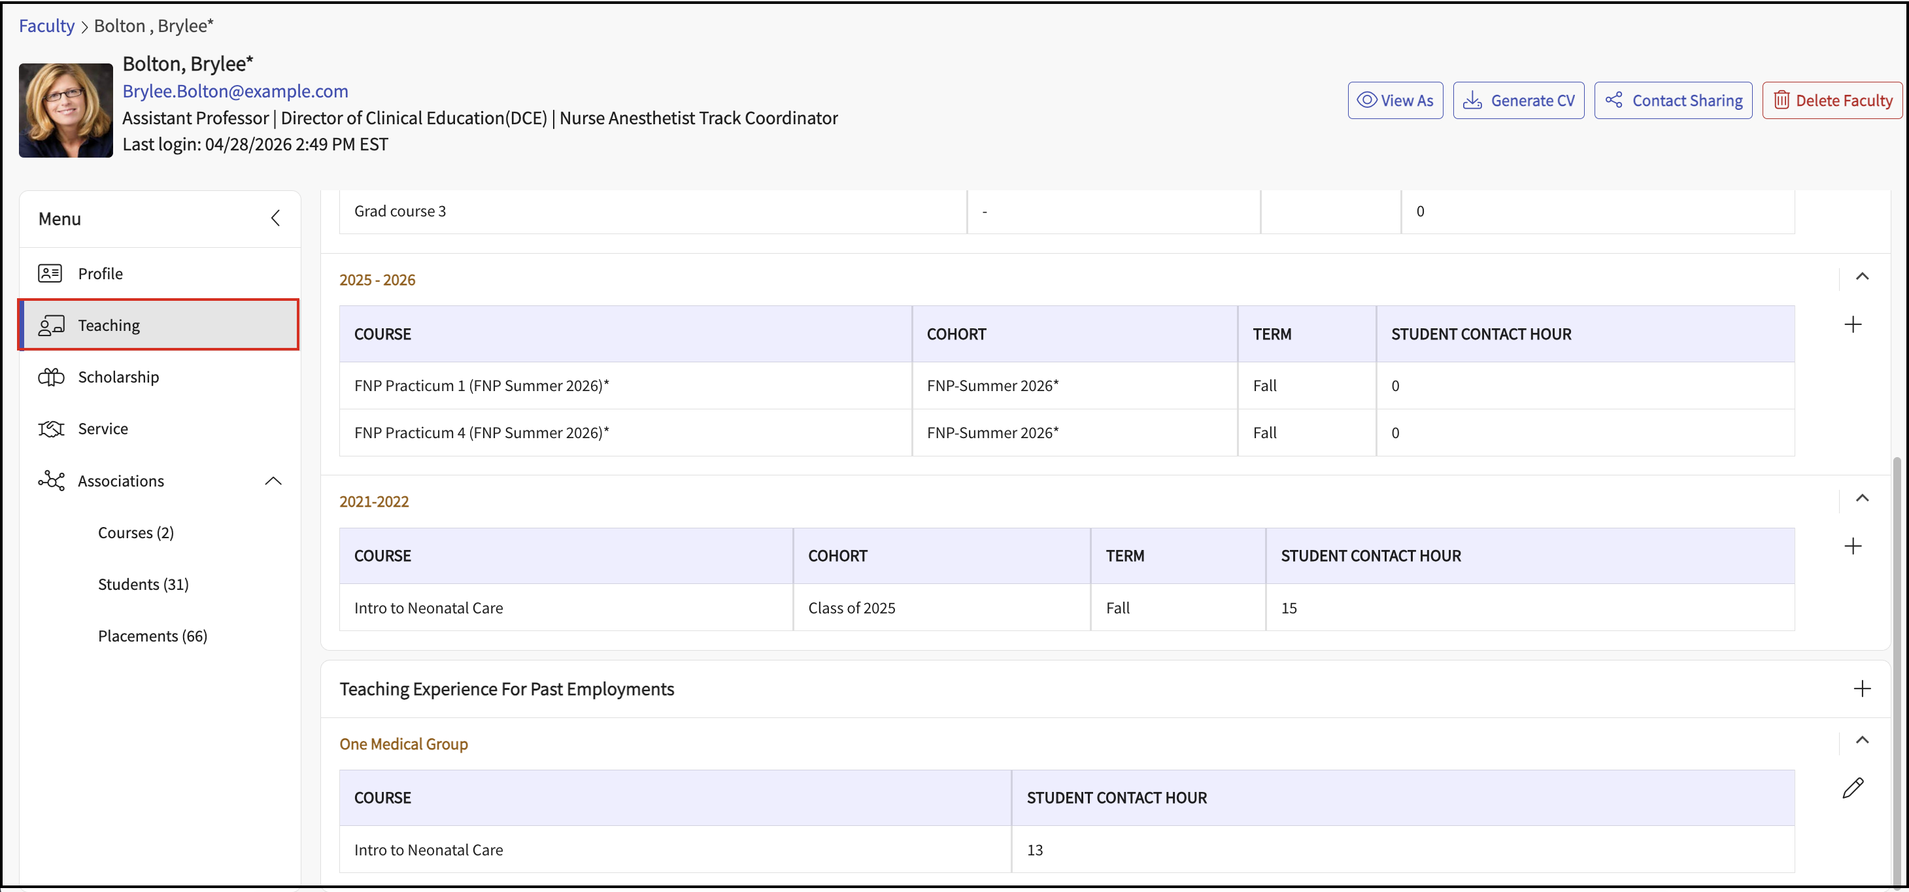Collapse the Menu sidebar with left chevron
Image resolution: width=1909 pixels, height=892 pixels.
(275, 218)
